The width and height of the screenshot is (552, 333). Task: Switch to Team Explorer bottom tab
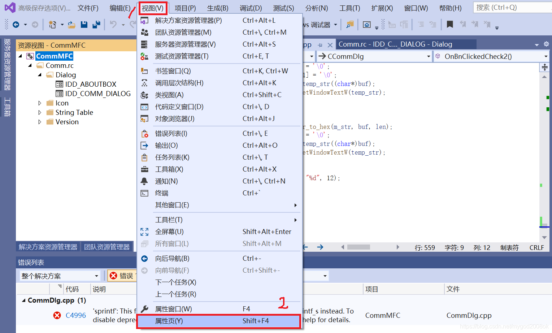[x=107, y=247]
